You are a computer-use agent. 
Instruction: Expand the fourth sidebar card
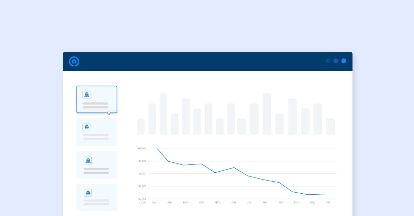tap(97, 197)
